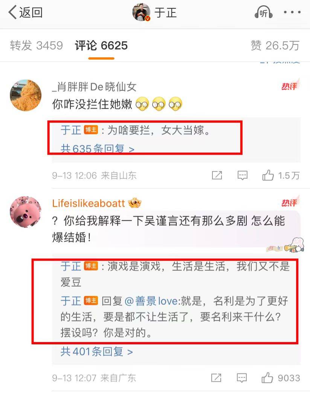This screenshot has height=393, width=310.
Task: Open the three-dot more options menu
Action: point(292,12)
